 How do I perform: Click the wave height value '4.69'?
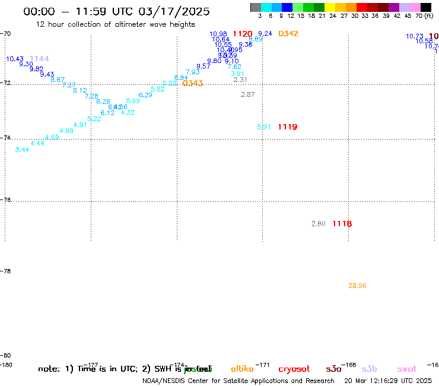coord(52,137)
